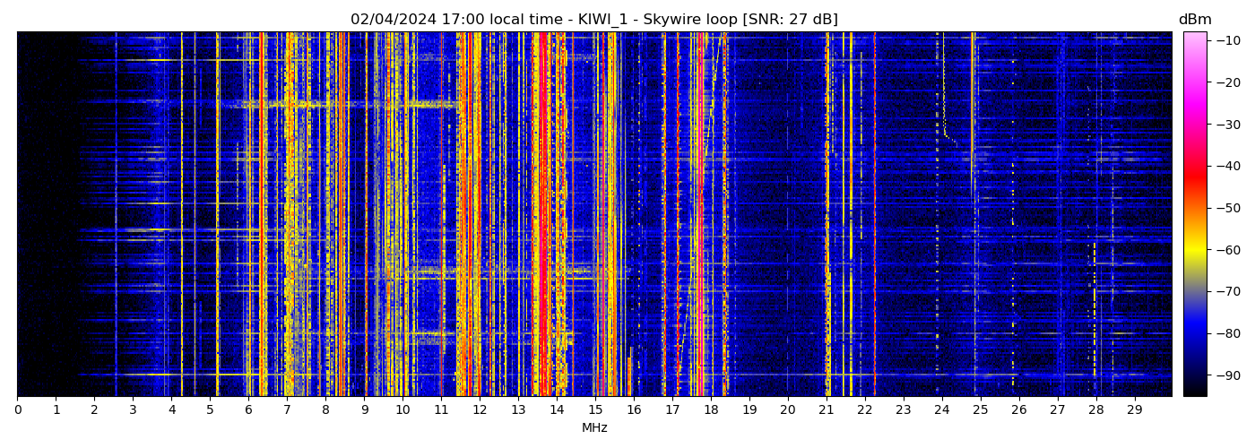The image size is (1255, 448).
Task: Click the dark quiet area below 1 MHz
Action: (x=36, y=215)
